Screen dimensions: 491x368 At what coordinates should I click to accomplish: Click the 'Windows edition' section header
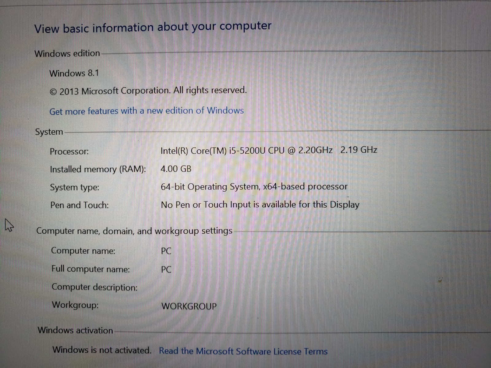click(x=67, y=53)
